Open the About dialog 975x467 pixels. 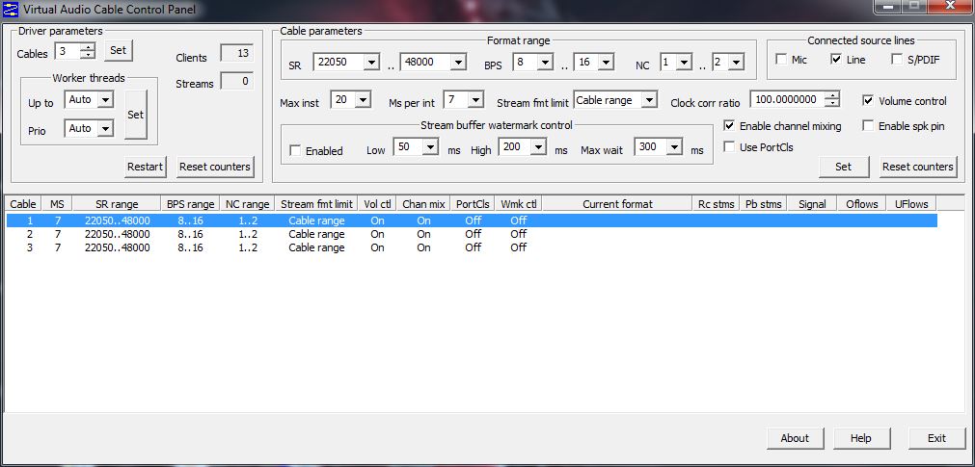coord(795,438)
